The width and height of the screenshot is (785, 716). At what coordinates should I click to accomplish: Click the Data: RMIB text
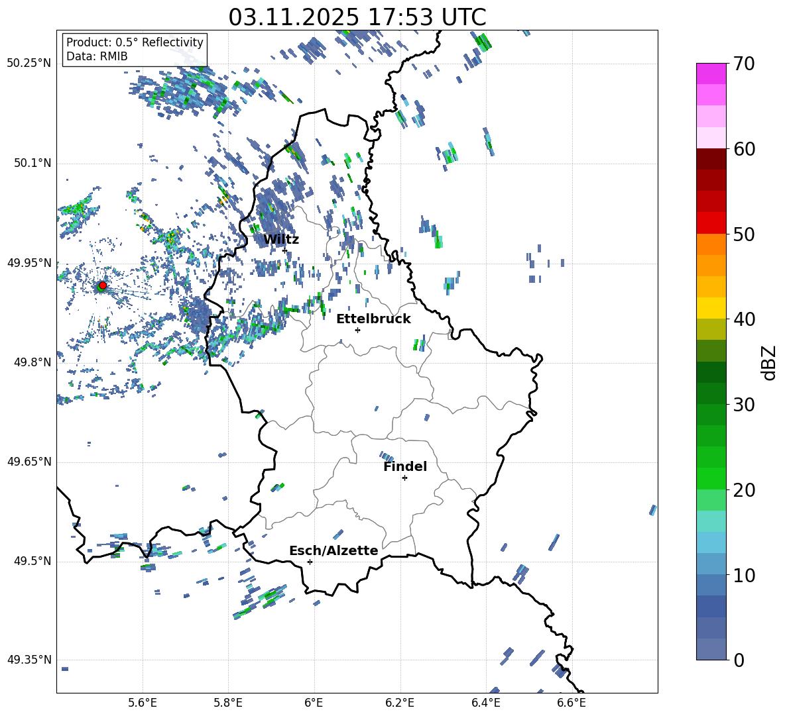tap(97, 56)
